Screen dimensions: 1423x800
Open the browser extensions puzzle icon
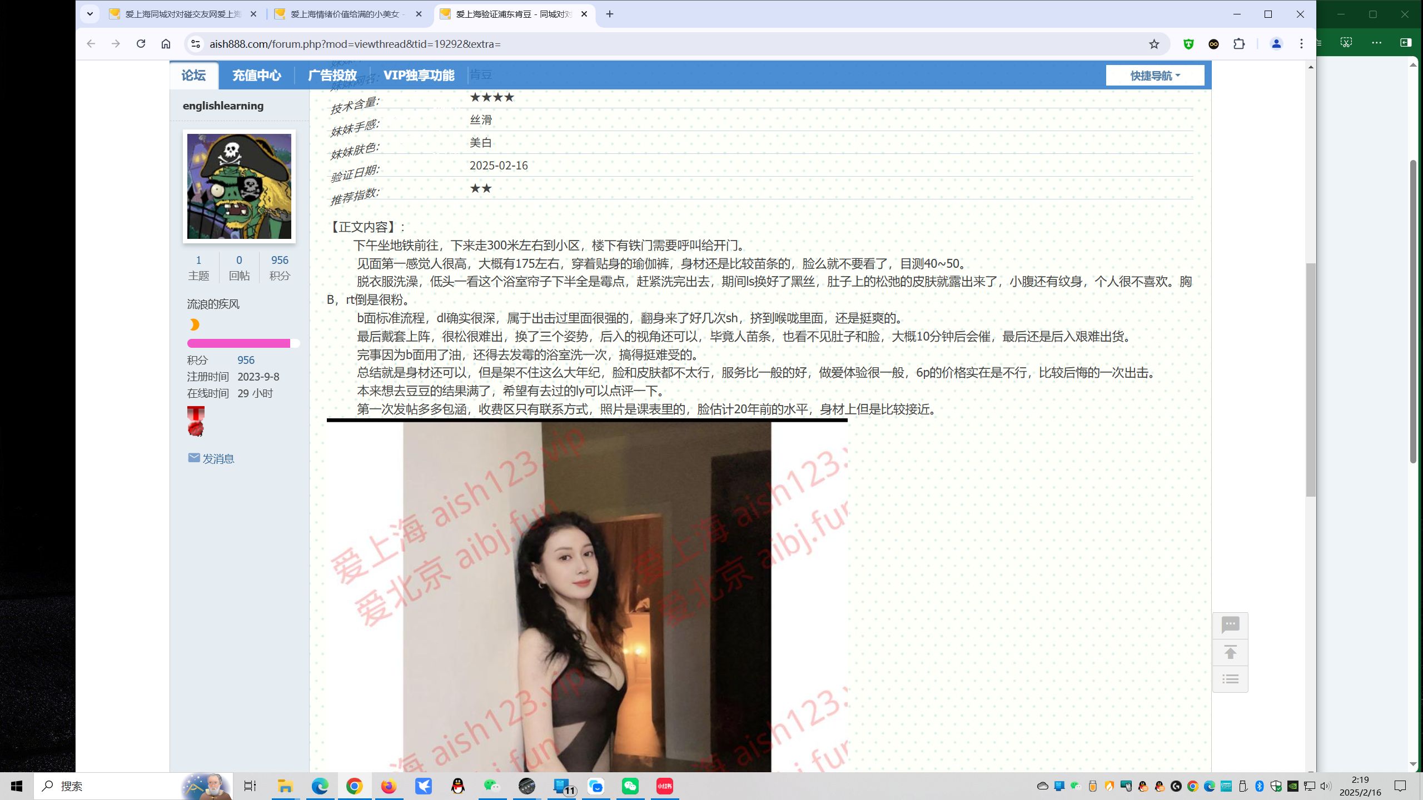click(x=1239, y=44)
